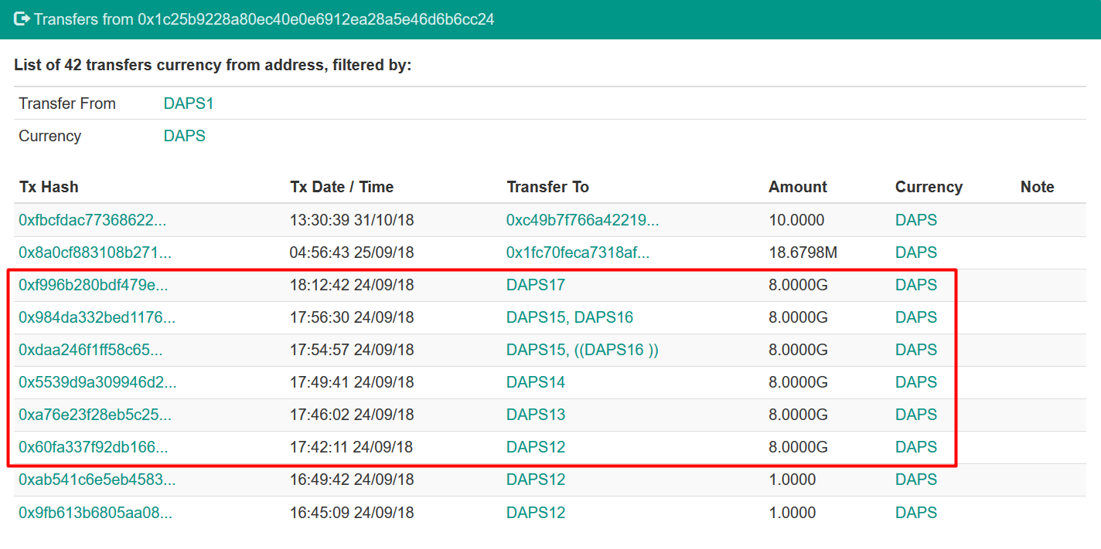
Task: Select the 18:12:42 24/09/18 timestamp
Action: [x=352, y=285]
